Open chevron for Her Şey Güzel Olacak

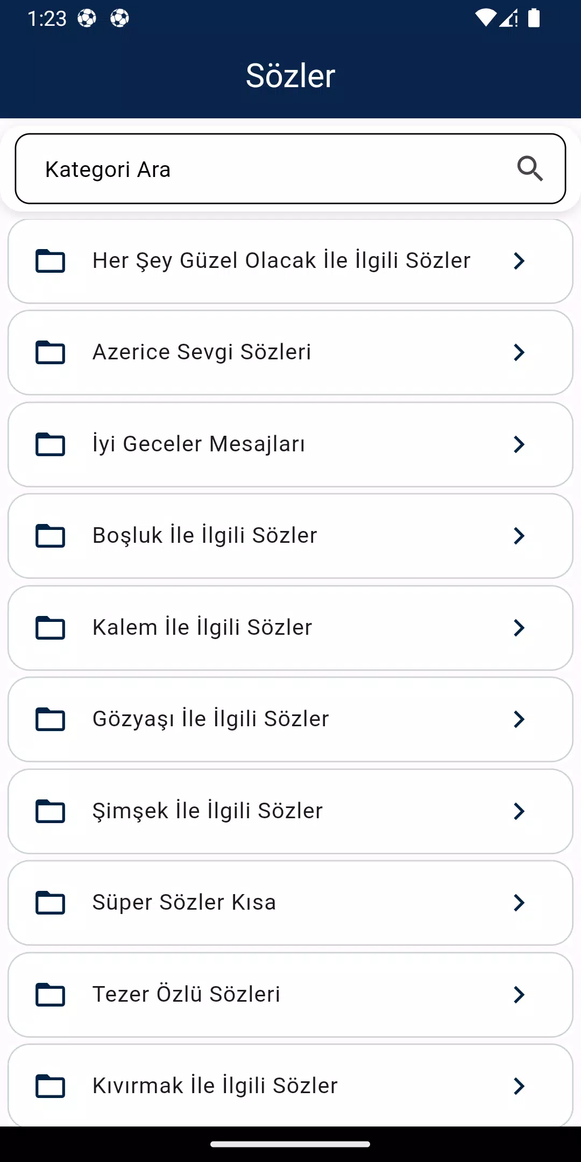tap(519, 261)
